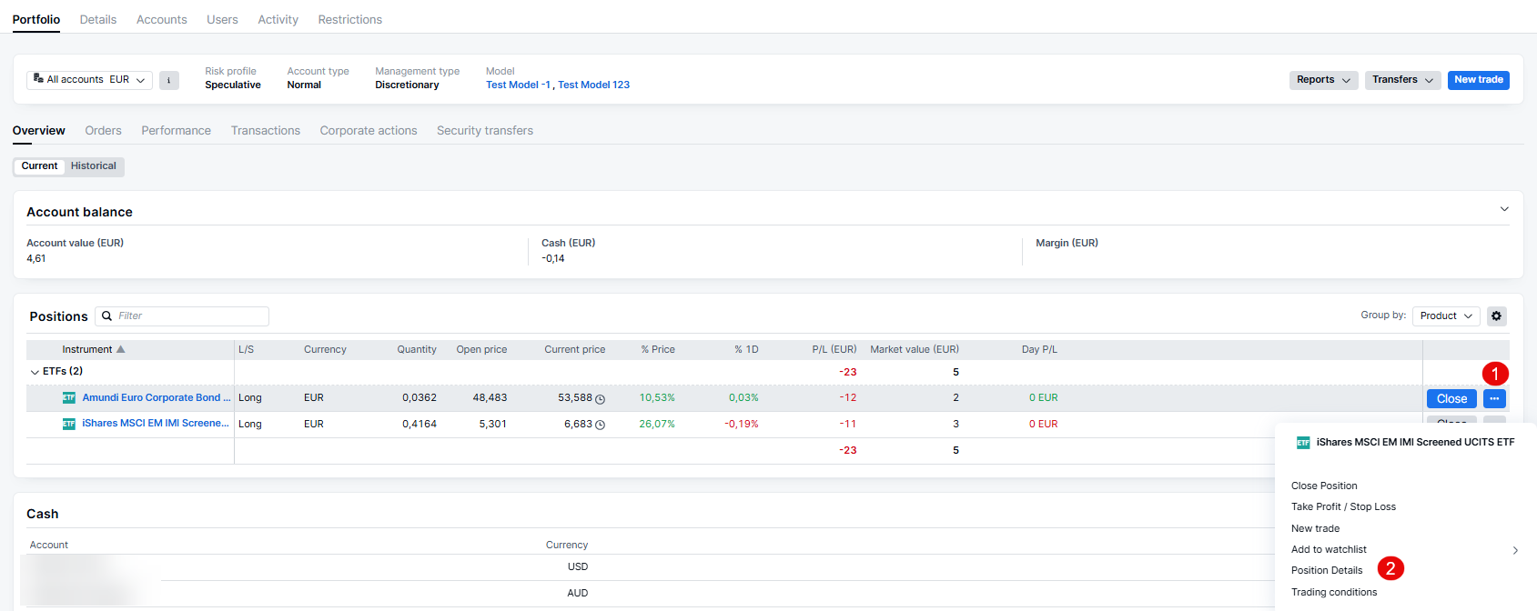
Task: Click the clock icon next to price 53,588
Action: [x=601, y=399]
